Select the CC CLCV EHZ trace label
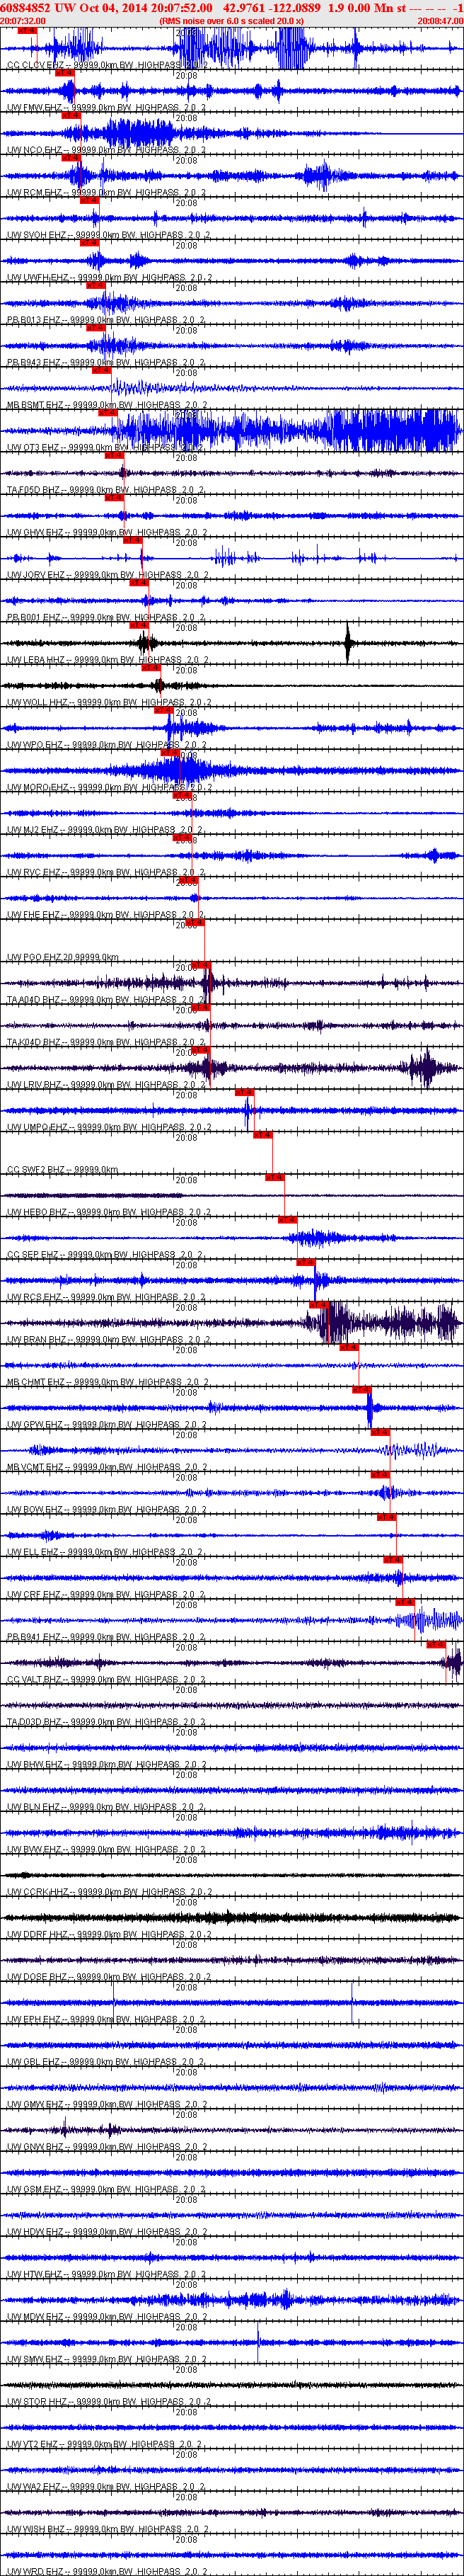464x2576 pixels. (107, 65)
